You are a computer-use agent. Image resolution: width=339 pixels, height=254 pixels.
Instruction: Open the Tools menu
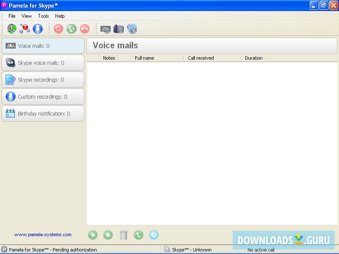pyautogui.click(x=43, y=16)
